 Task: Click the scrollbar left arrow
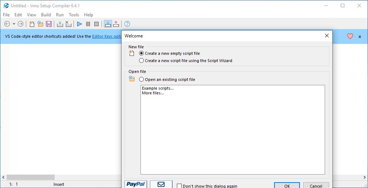pos(3,177)
